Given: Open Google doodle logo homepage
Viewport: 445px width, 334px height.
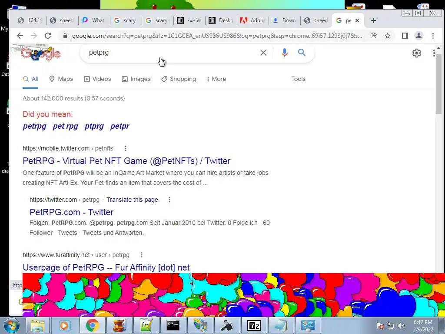Looking at the screenshot, I should pyautogui.click(x=41, y=53).
